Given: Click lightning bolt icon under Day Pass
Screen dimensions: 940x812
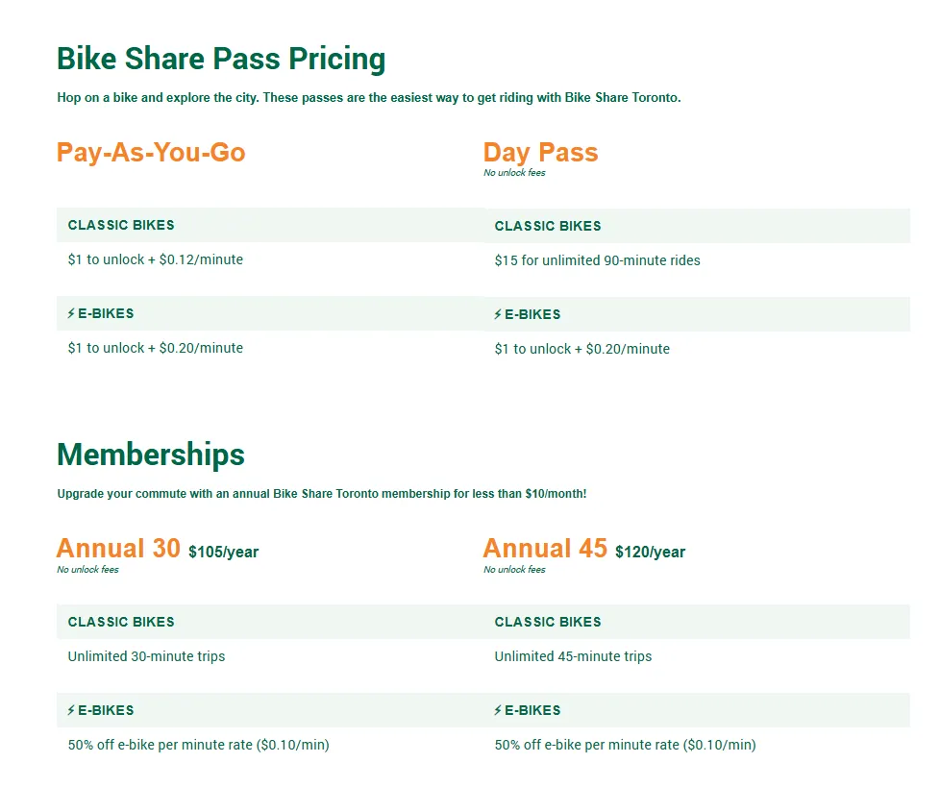Looking at the screenshot, I should pyautogui.click(x=498, y=314).
